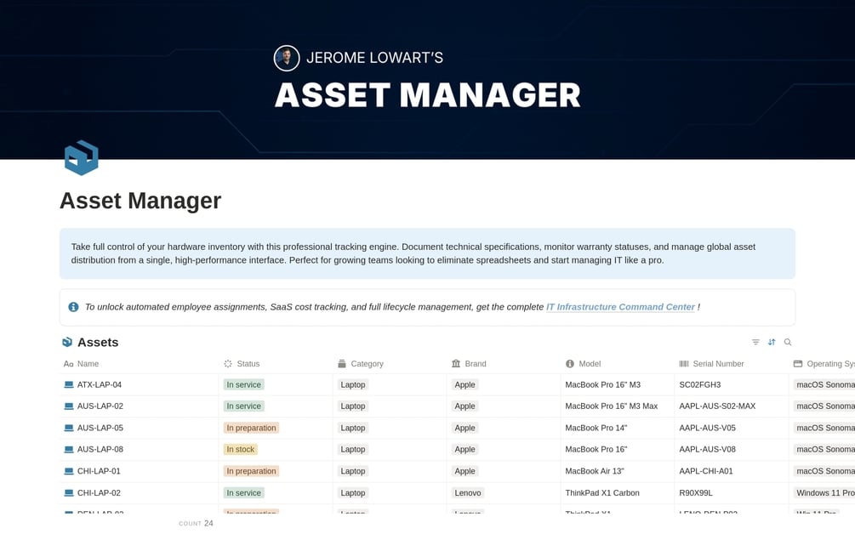Open the Assets database title
The height and width of the screenshot is (534, 855).
pyautogui.click(x=98, y=342)
